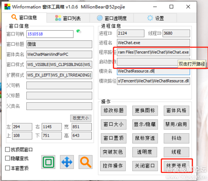The width and height of the screenshot is (208, 181).
Task: Click the 进程ID field showing 2124
Action: 131,33
